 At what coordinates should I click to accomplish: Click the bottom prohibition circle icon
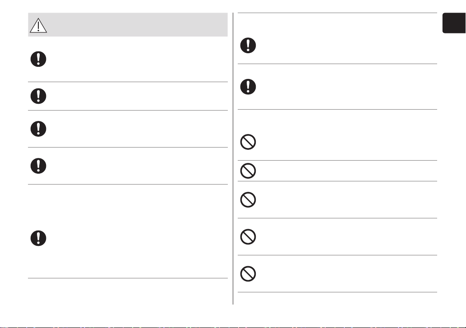click(x=248, y=273)
